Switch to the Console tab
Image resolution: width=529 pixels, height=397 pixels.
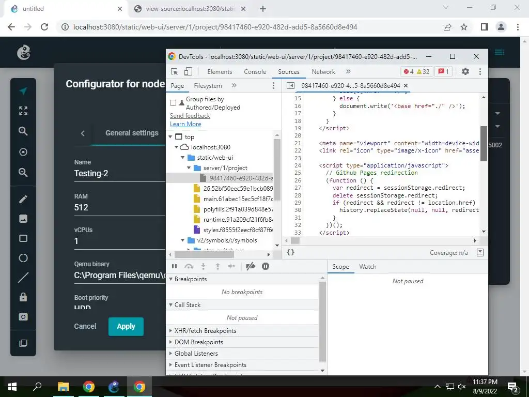[x=255, y=71]
